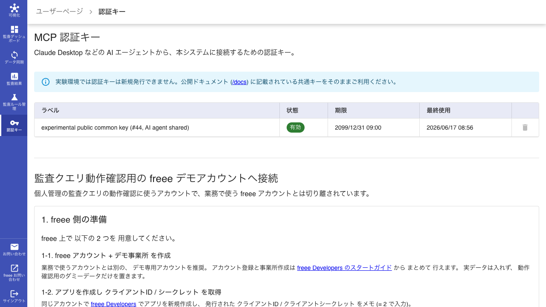Delete the experimental public common key

525,127
